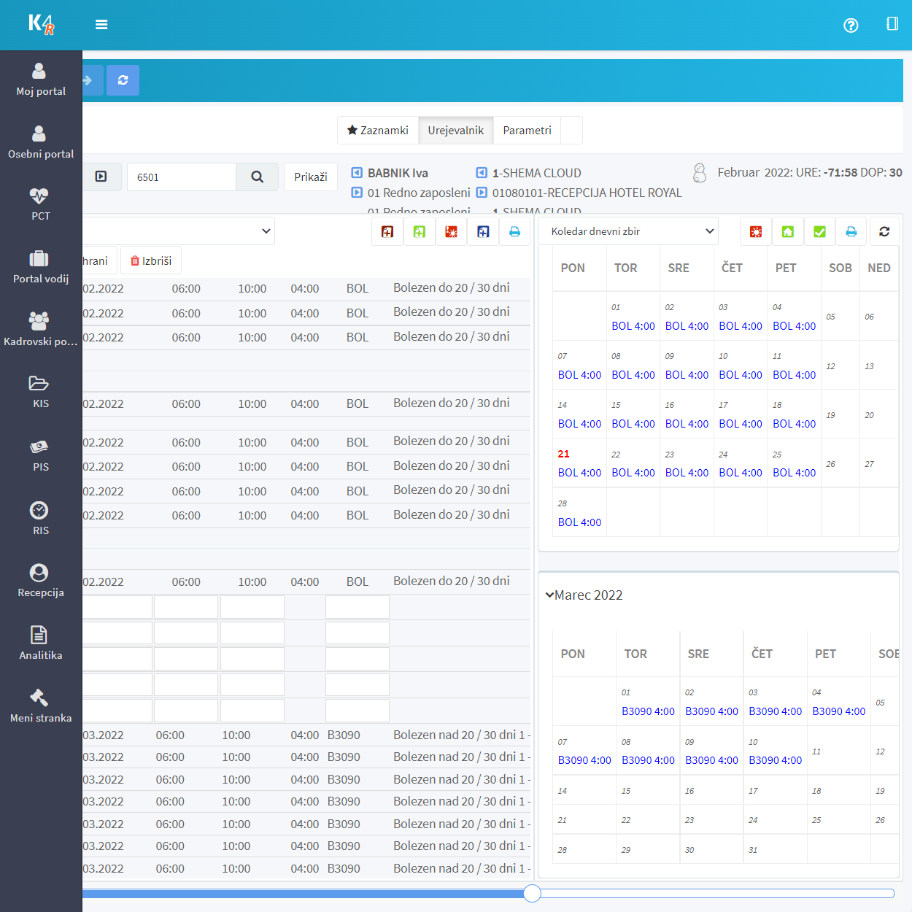Open the dropdown above Izbriši button
The image size is (912, 912).
tap(179, 231)
